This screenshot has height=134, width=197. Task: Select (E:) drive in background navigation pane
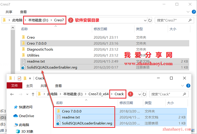click(3, 124)
